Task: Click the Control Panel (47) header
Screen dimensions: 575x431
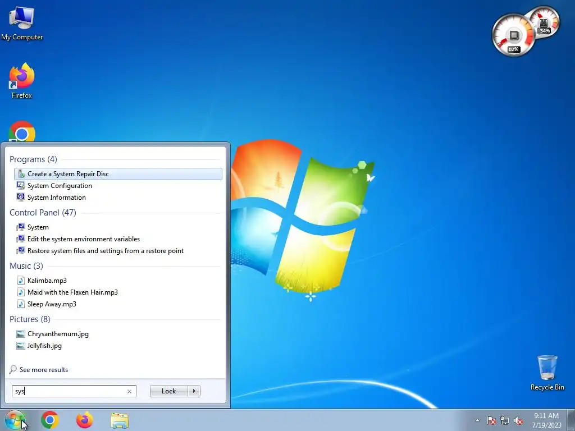Action: (43, 213)
